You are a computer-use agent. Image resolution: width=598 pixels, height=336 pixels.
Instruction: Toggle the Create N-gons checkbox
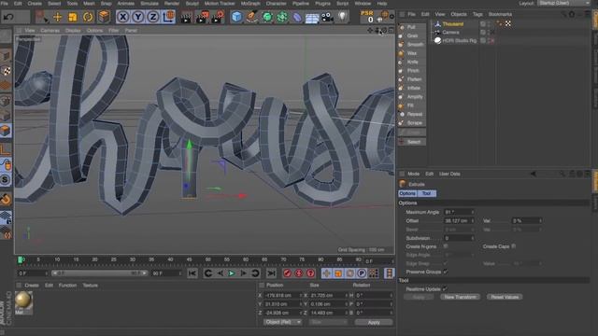(x=446, y=246)
